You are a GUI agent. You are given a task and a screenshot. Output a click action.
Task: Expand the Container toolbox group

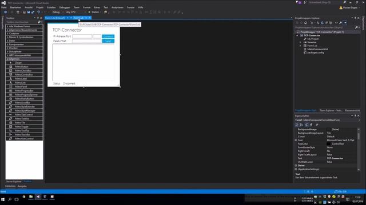pos(24,34)
